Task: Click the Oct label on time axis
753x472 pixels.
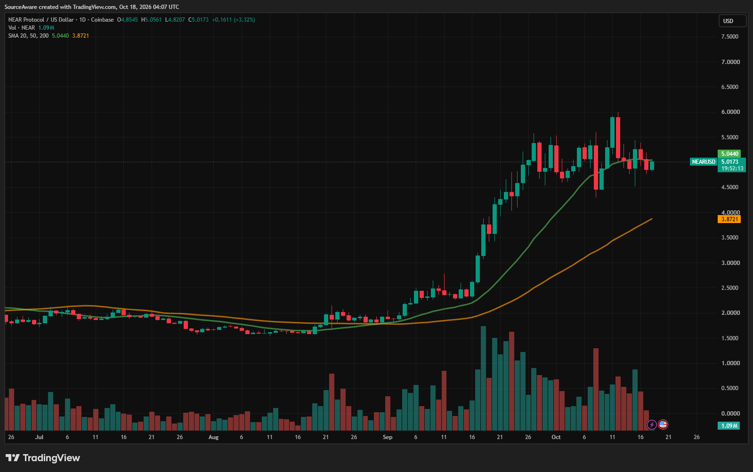Action: tap(556, 437)
